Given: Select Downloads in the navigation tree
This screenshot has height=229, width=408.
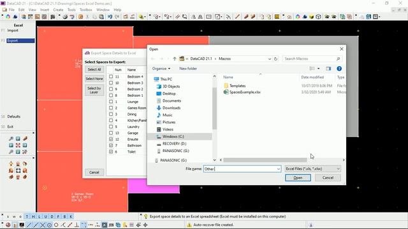Looking at the screenshot, I should coord(171,108).
